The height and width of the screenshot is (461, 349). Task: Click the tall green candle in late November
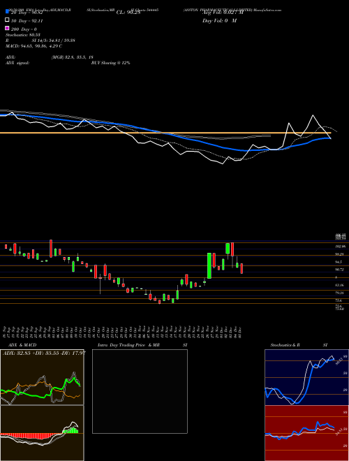tap(209, 265)
